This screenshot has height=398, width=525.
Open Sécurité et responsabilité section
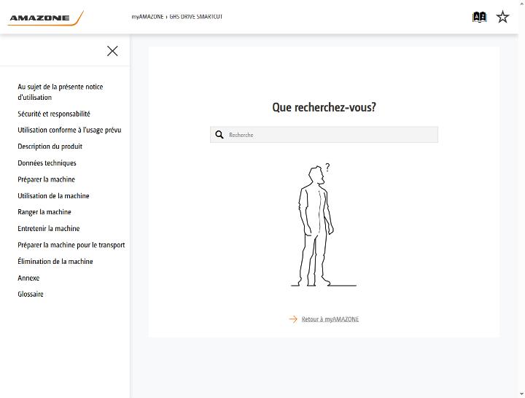click(x=54, y=114)
